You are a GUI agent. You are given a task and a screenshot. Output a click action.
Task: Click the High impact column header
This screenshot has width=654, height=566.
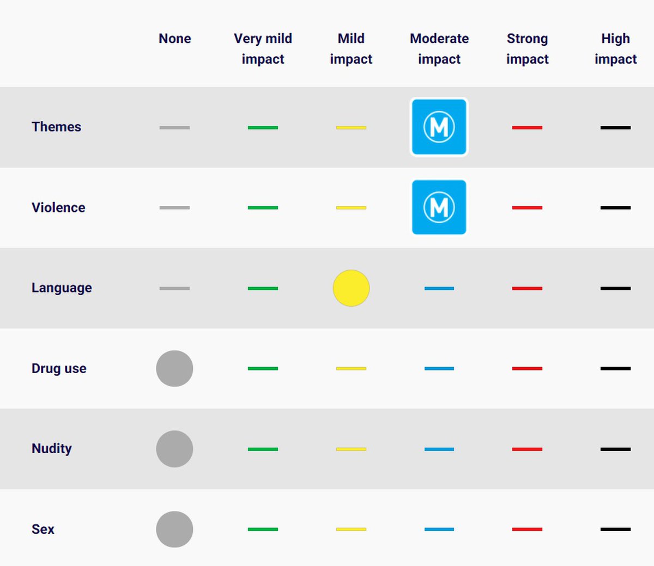[x=615, y=48]
